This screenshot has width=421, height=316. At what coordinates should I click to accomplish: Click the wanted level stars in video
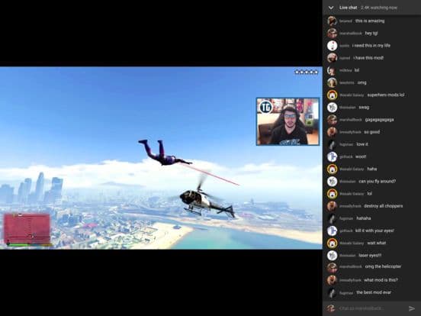(307, 72)
